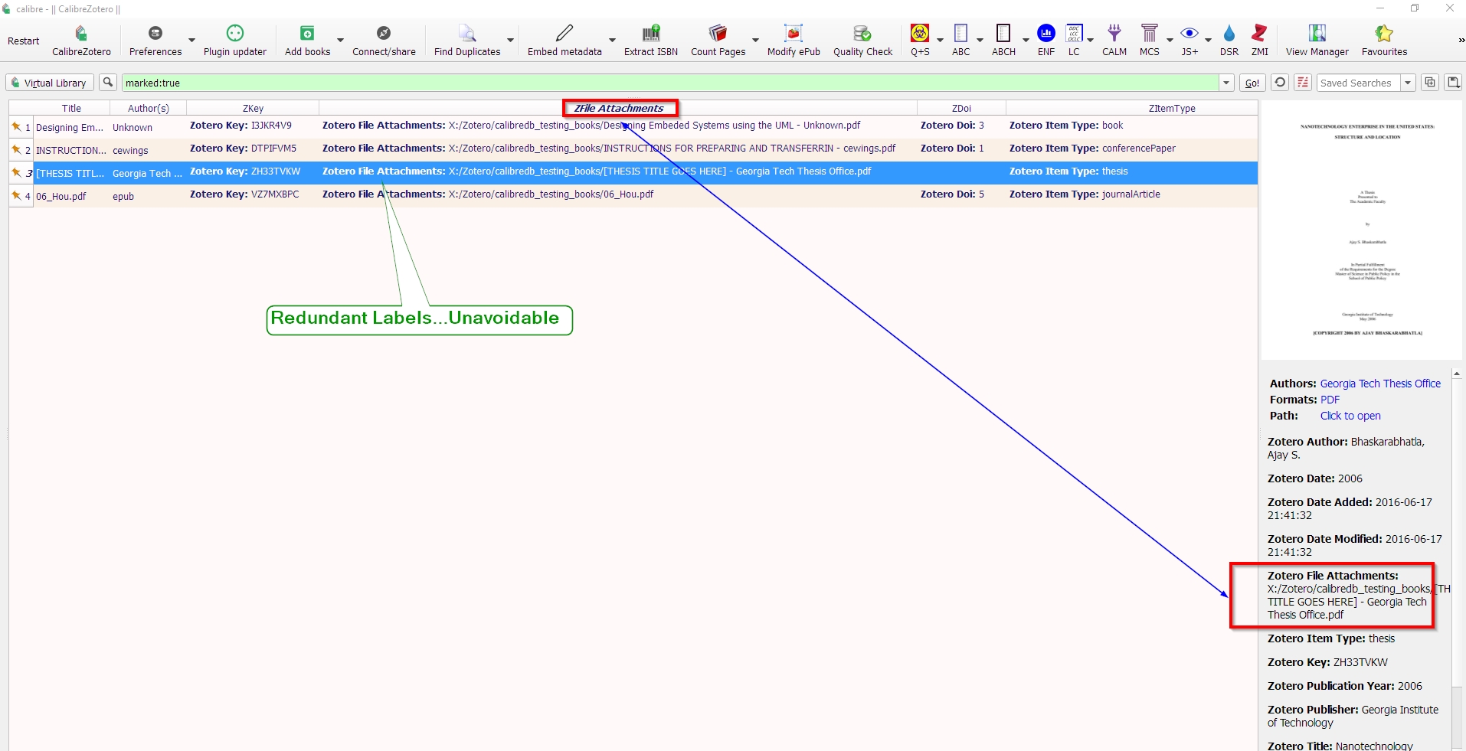1466x751 pixels.
Task: Expand the Find Duplicates dropdown arrow
Action: 510,40
